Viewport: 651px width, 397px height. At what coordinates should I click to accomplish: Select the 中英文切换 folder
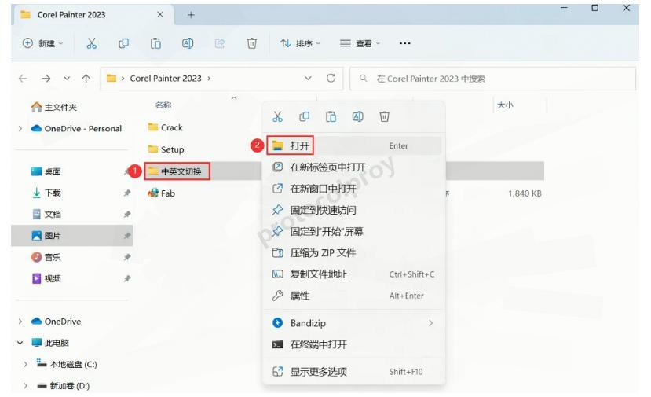point(177,171)
